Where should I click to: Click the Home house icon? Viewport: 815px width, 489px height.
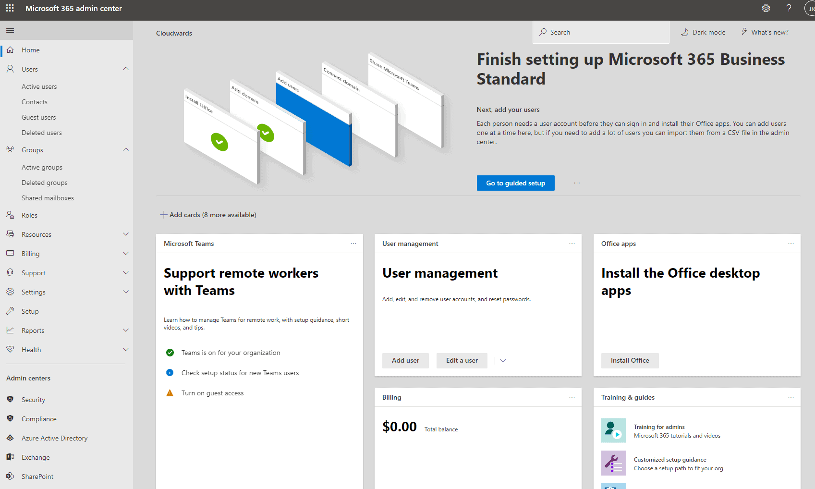10,50
